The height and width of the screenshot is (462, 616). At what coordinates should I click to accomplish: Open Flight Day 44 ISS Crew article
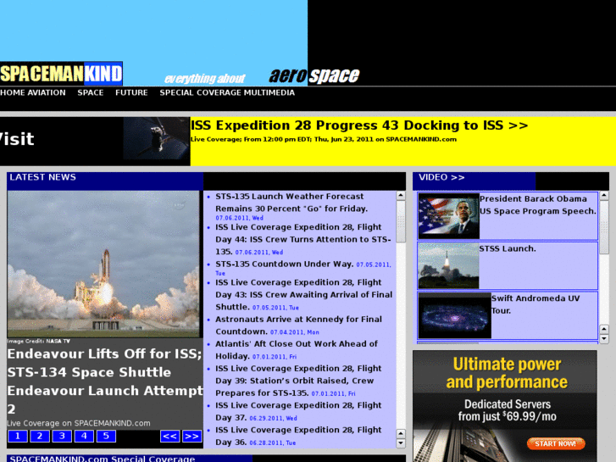(x=303, y=239)
